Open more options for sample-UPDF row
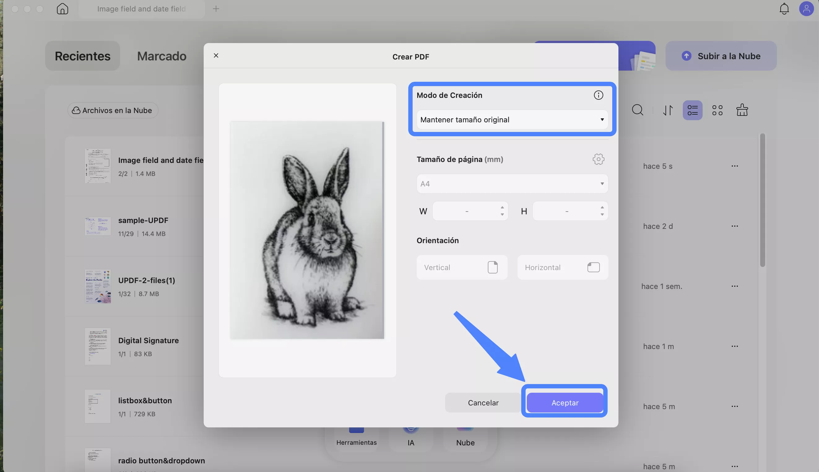Screen dimensions: 819x472 pyautogui.click(x=734, y=226)
